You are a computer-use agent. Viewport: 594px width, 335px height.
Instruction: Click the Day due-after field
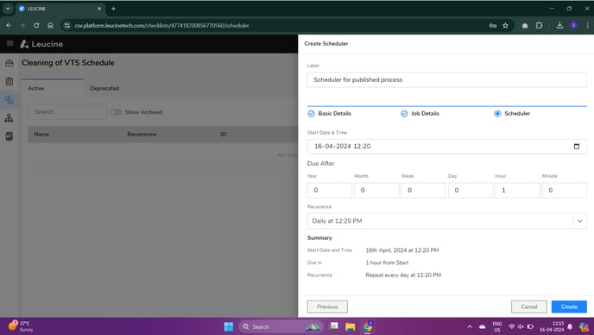pyautogui.click(x=471, y=190)
